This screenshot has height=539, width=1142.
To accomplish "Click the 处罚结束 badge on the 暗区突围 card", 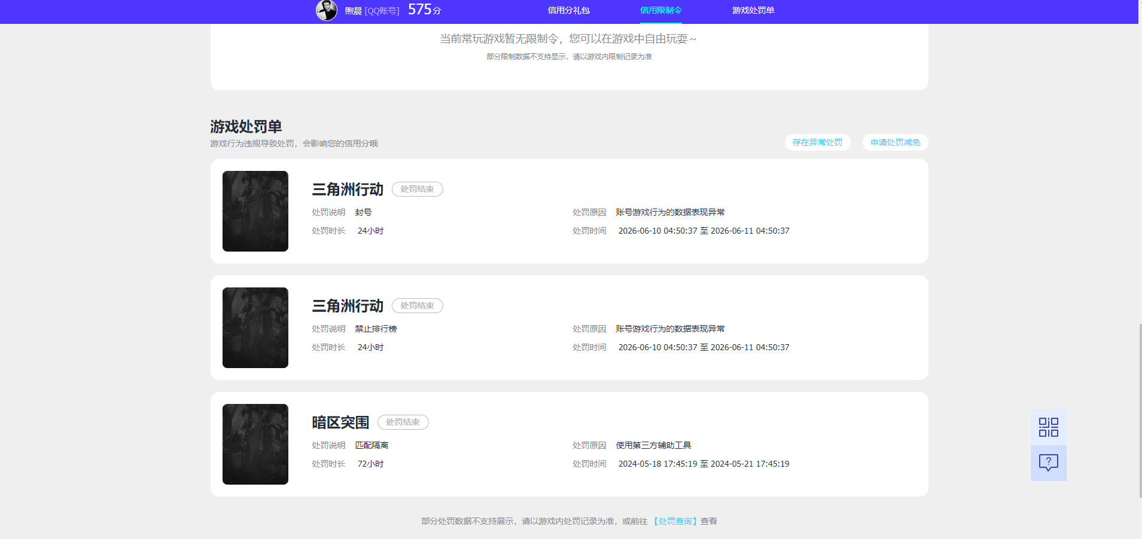I will [x=403, y=422].
